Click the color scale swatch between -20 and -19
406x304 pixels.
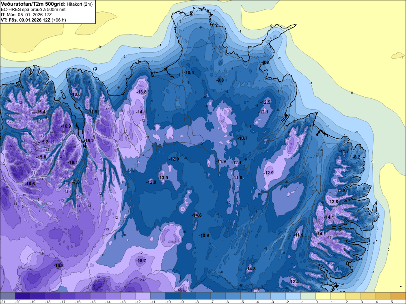click(22, 296)
